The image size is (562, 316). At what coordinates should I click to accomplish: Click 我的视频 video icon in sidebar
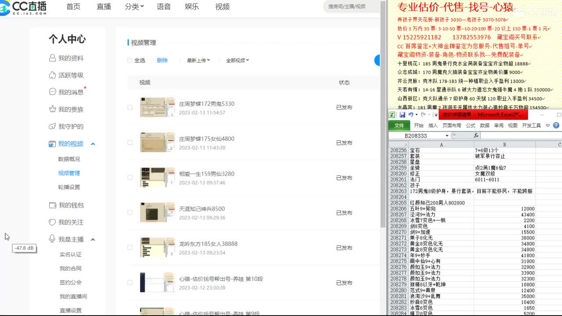52,144
